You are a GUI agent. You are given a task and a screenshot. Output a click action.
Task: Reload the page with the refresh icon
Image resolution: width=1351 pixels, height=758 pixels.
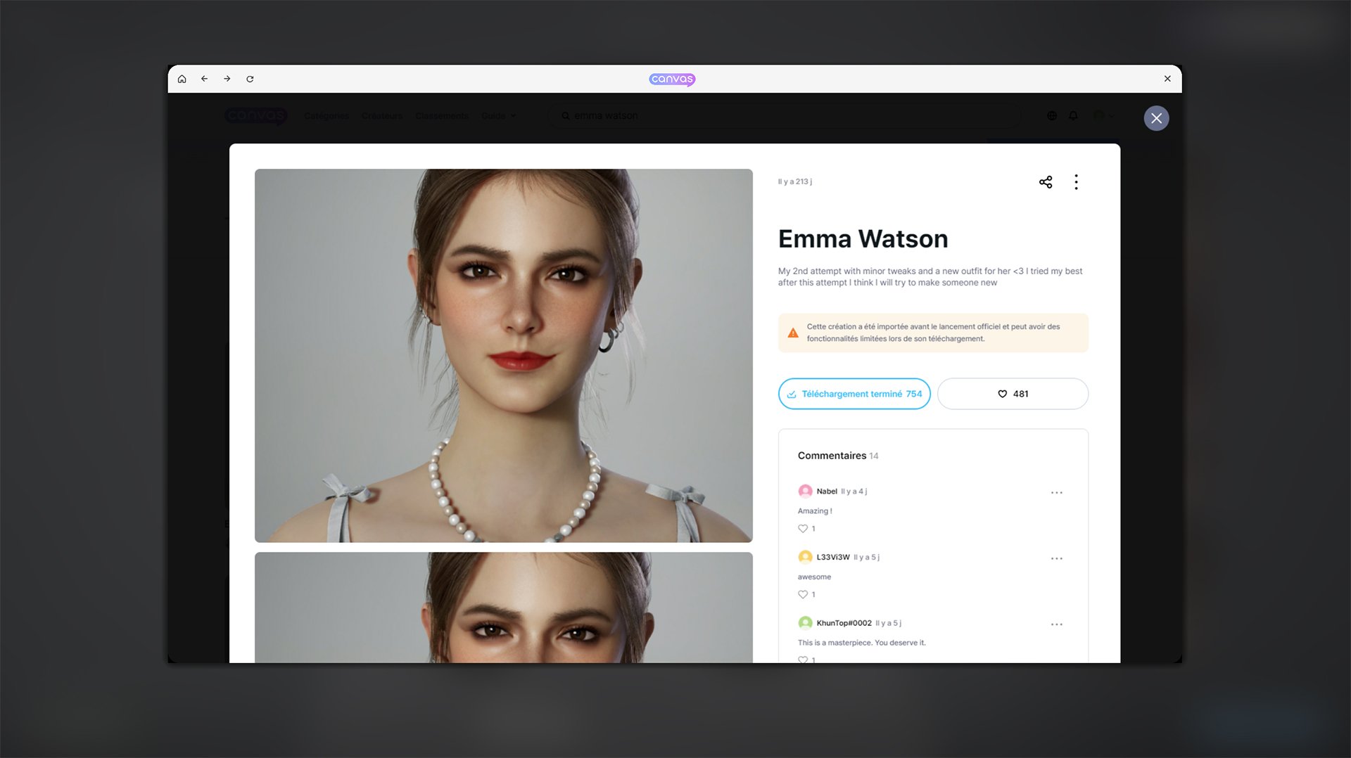pos(250,79)
